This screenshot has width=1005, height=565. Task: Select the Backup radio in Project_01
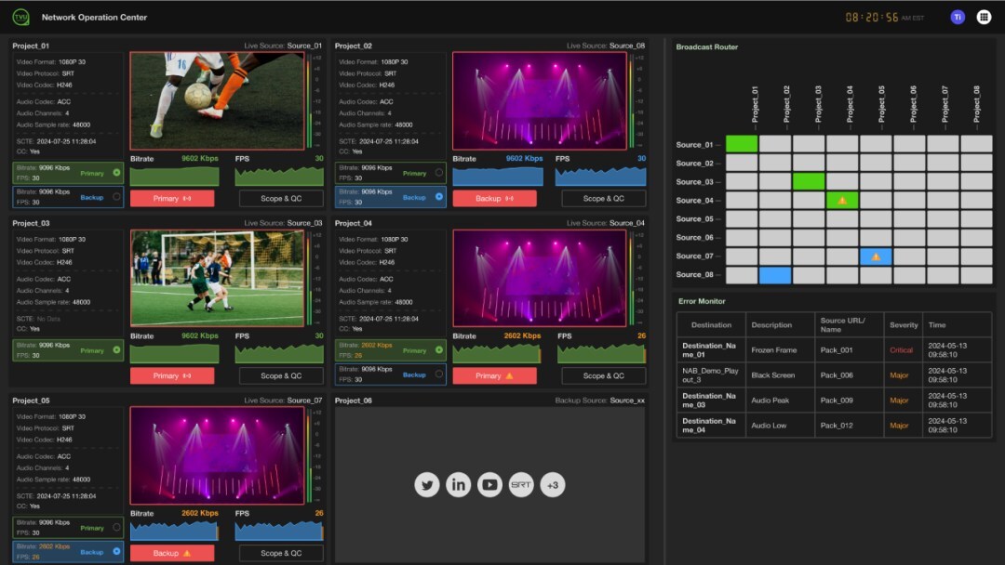[x=116, y=196]
